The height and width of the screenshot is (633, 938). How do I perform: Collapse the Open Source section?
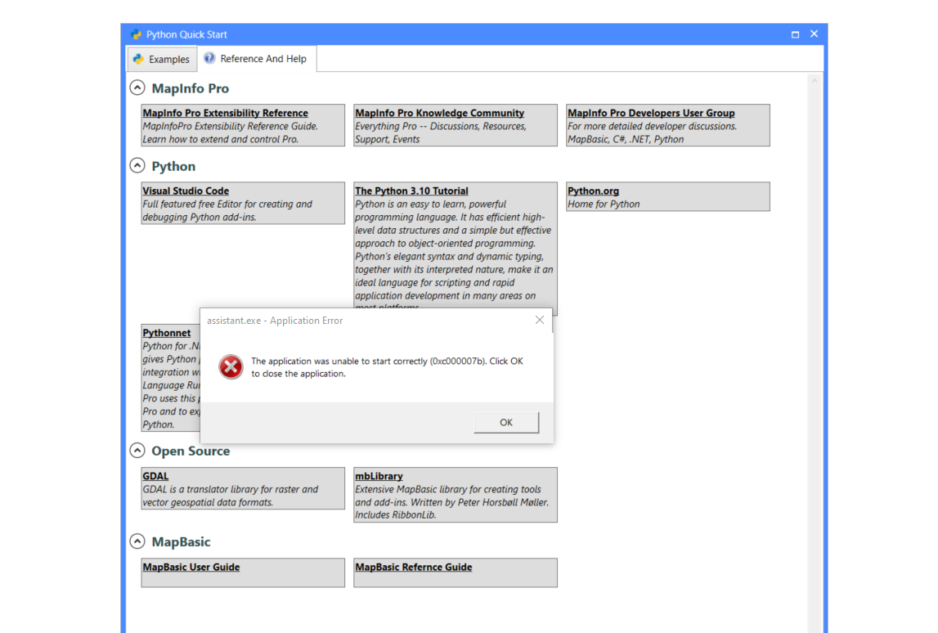(137, 451)
